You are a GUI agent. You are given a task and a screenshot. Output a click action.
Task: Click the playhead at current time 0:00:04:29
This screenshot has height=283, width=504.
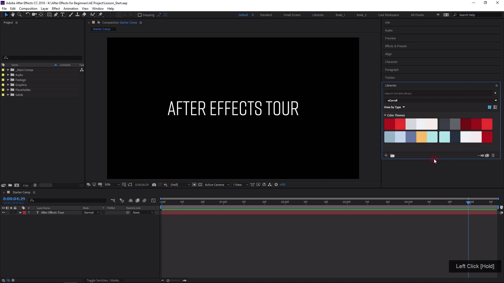coord(468,202)
